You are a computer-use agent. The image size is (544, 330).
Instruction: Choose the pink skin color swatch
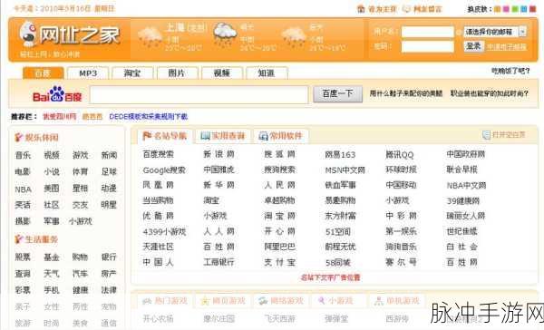coord(506,9)
